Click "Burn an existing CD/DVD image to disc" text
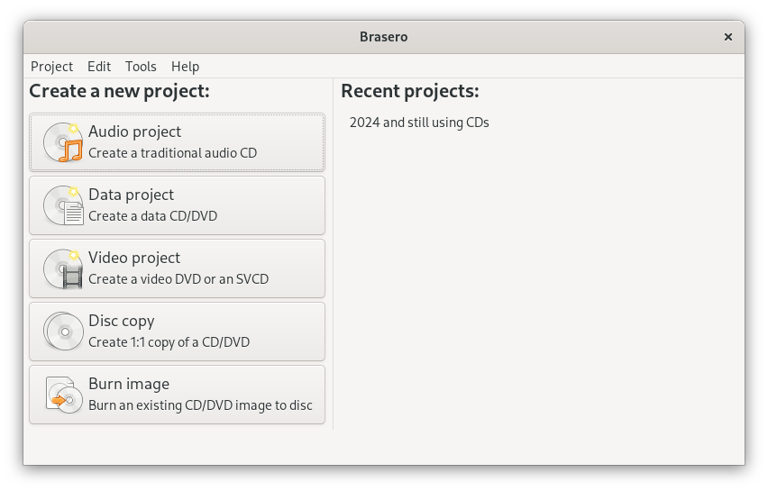This screenshot has height=491, width=768. point(200,405)
